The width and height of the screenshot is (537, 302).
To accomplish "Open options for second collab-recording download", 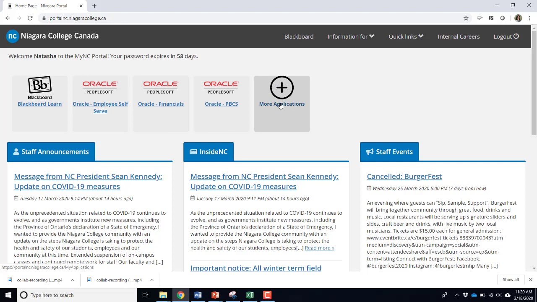I will 151,280.
